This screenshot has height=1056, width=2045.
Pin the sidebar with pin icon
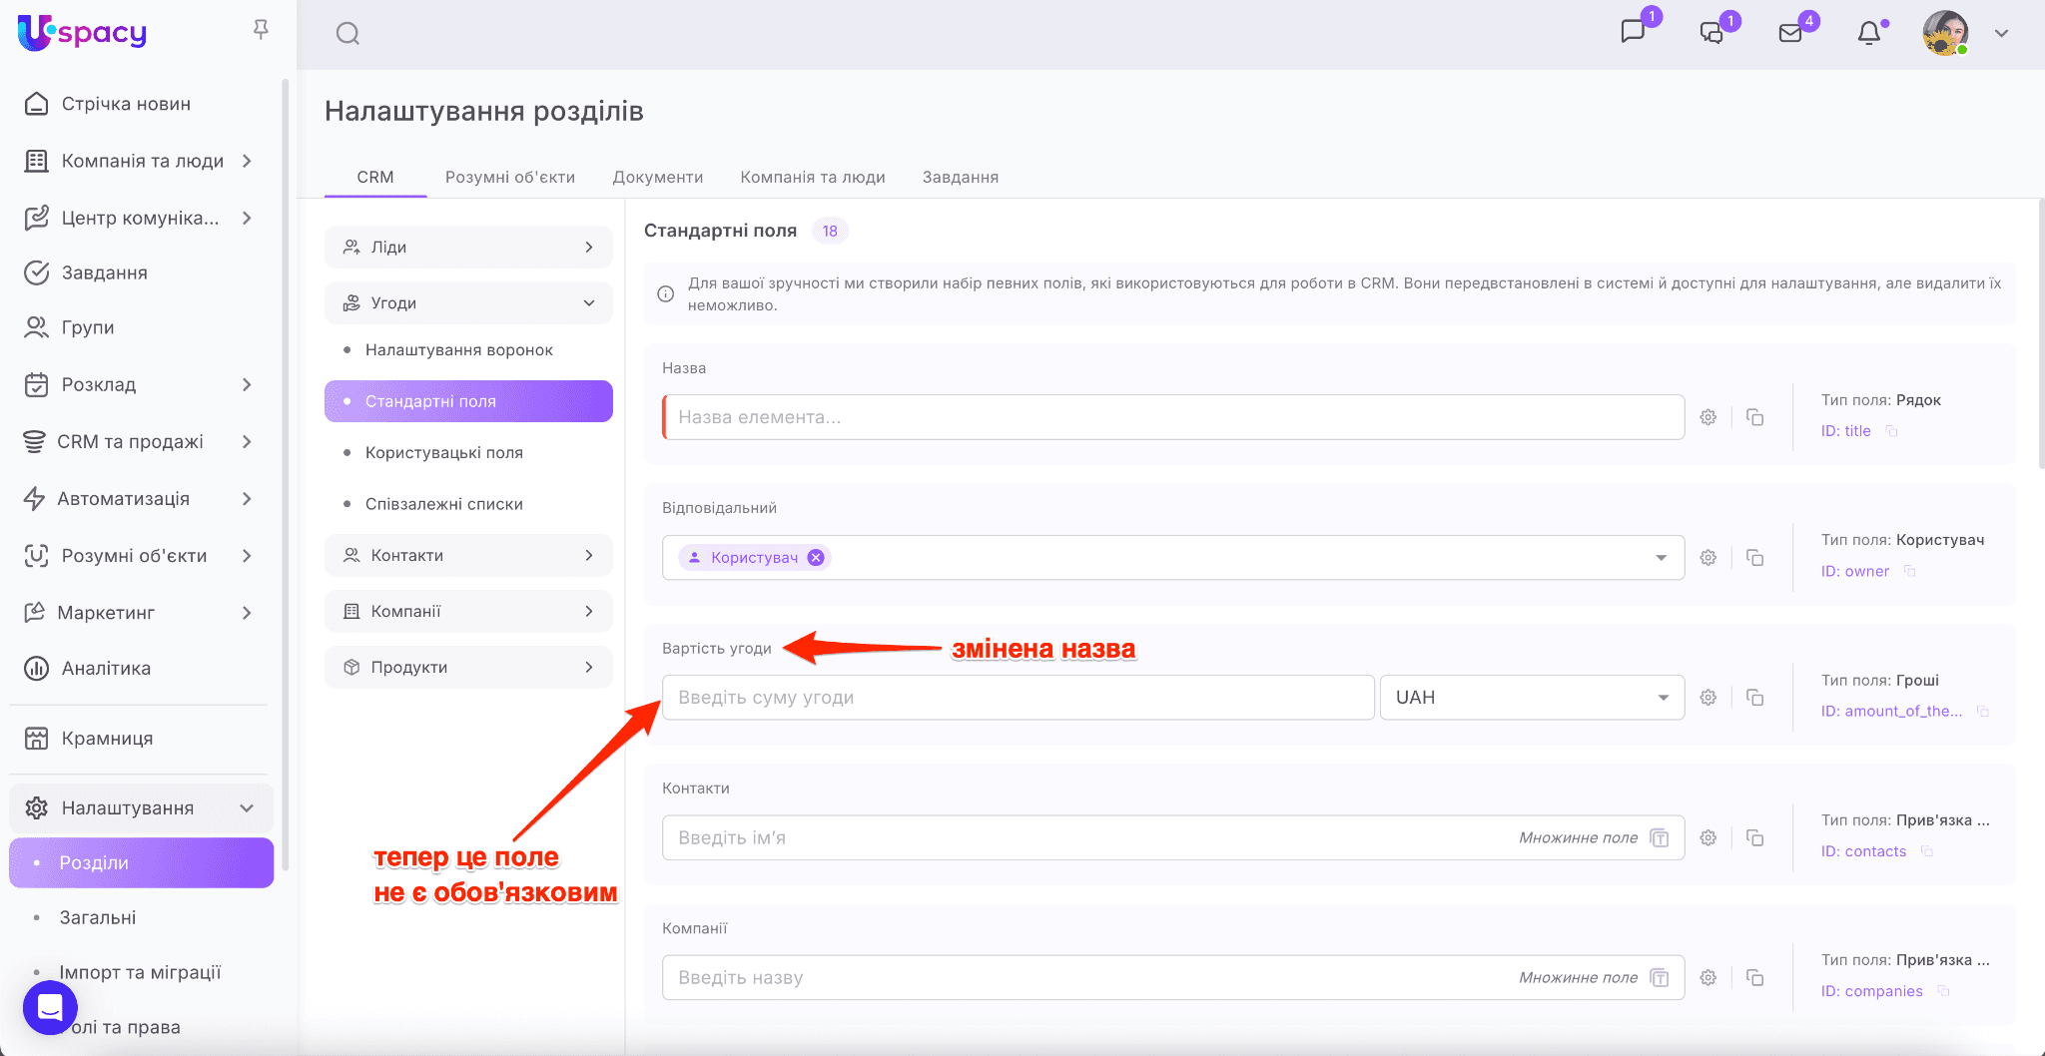(x=261, y=30)
